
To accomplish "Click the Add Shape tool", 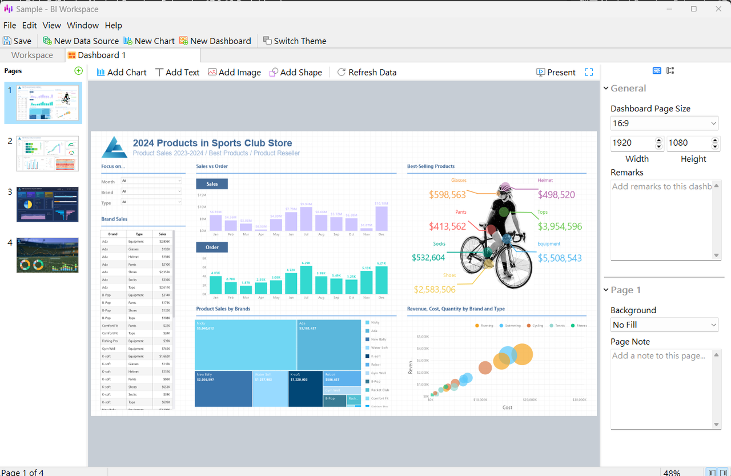I will click(295, 72).
